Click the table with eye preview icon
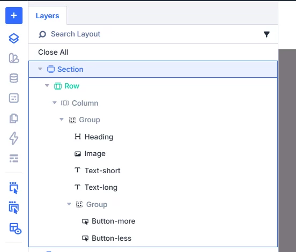Screen dimensions: 296x252 [15, 228]
